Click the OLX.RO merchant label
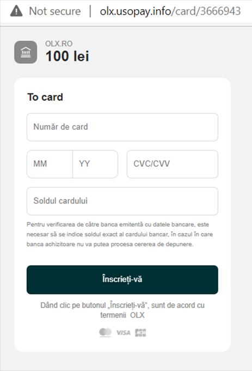This screenshot has height=371, width=252. pos(59,44)
